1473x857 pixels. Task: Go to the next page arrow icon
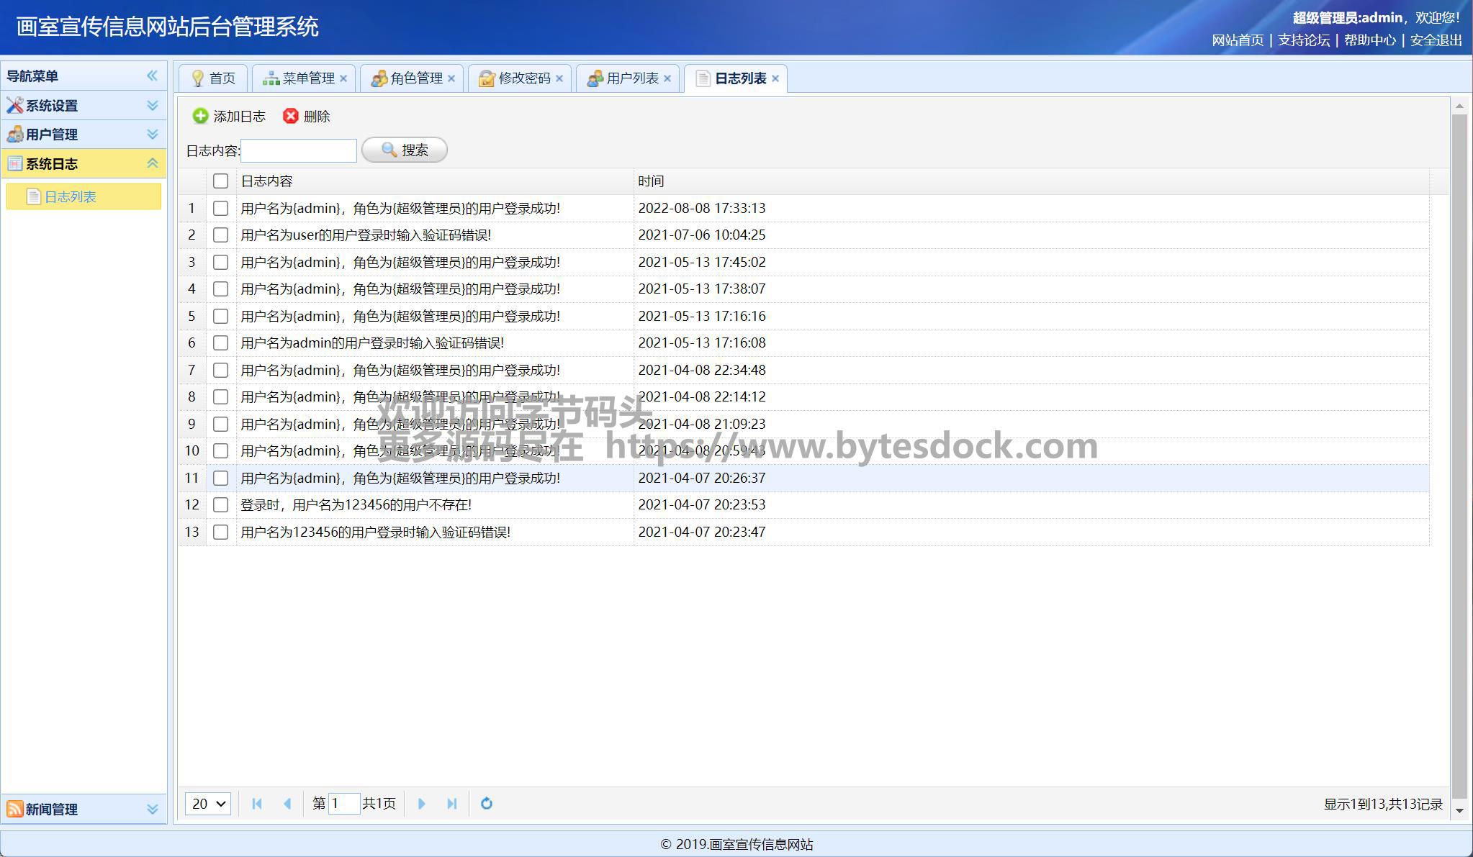tap(422, 804)
